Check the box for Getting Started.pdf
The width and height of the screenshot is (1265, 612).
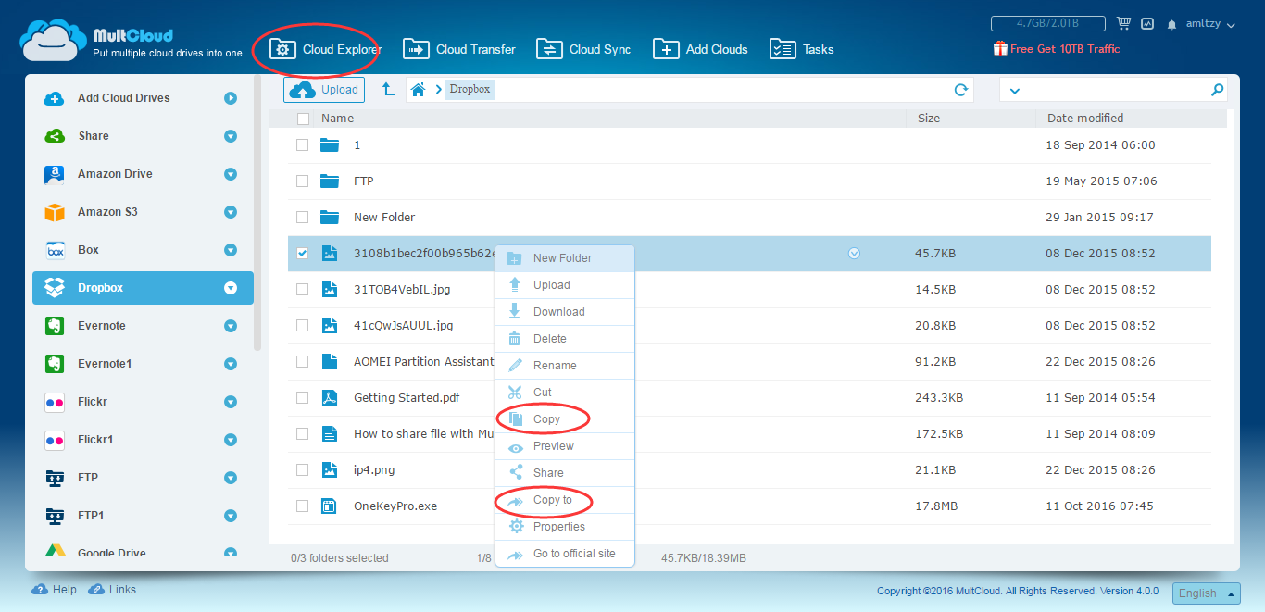302,398
